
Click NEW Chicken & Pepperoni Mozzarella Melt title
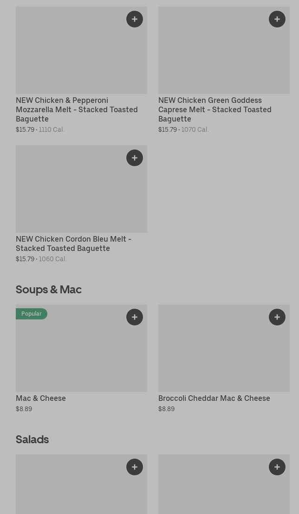(x=77, y=109)
